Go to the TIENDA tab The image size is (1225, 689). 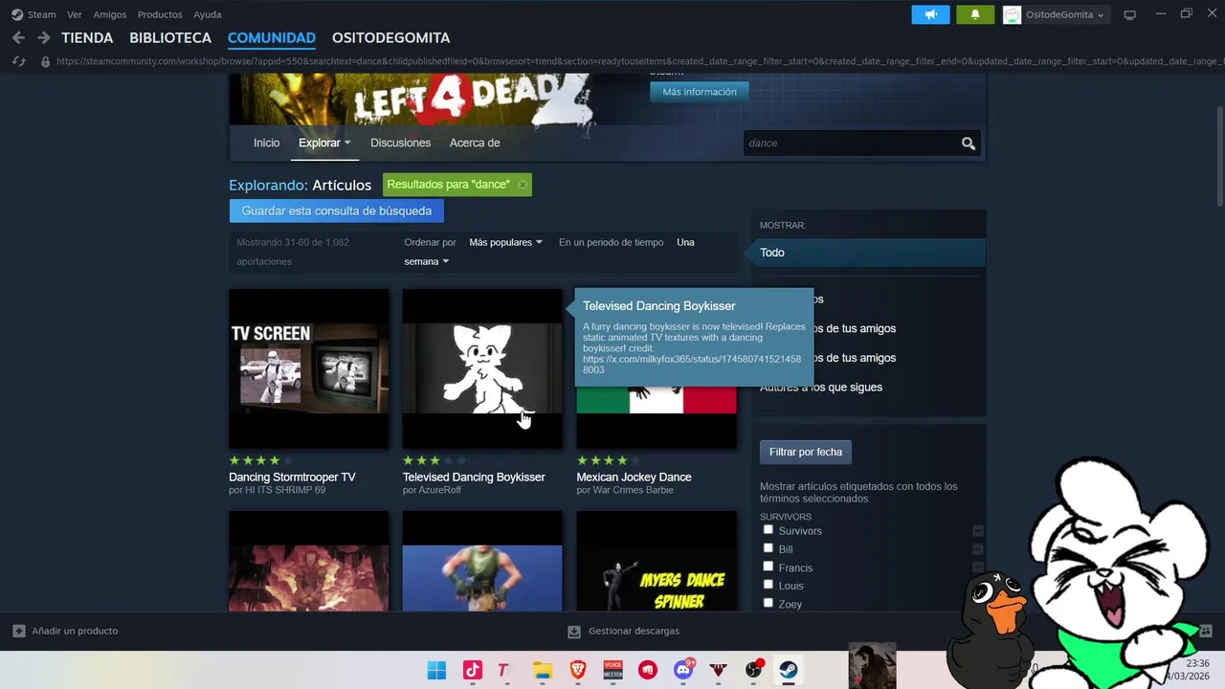pyautogui.click(x=87, y=38)
